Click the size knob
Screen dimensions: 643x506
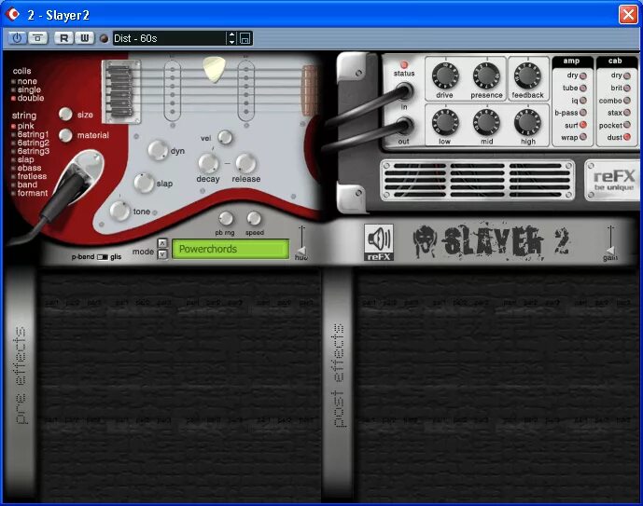click(x=65, y=115)
